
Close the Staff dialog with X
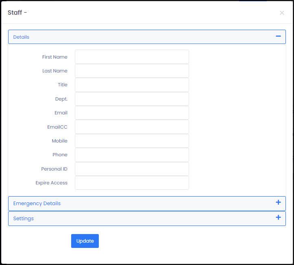(282, 13)
